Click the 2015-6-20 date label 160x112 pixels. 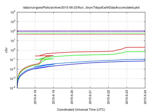[72, 97]
